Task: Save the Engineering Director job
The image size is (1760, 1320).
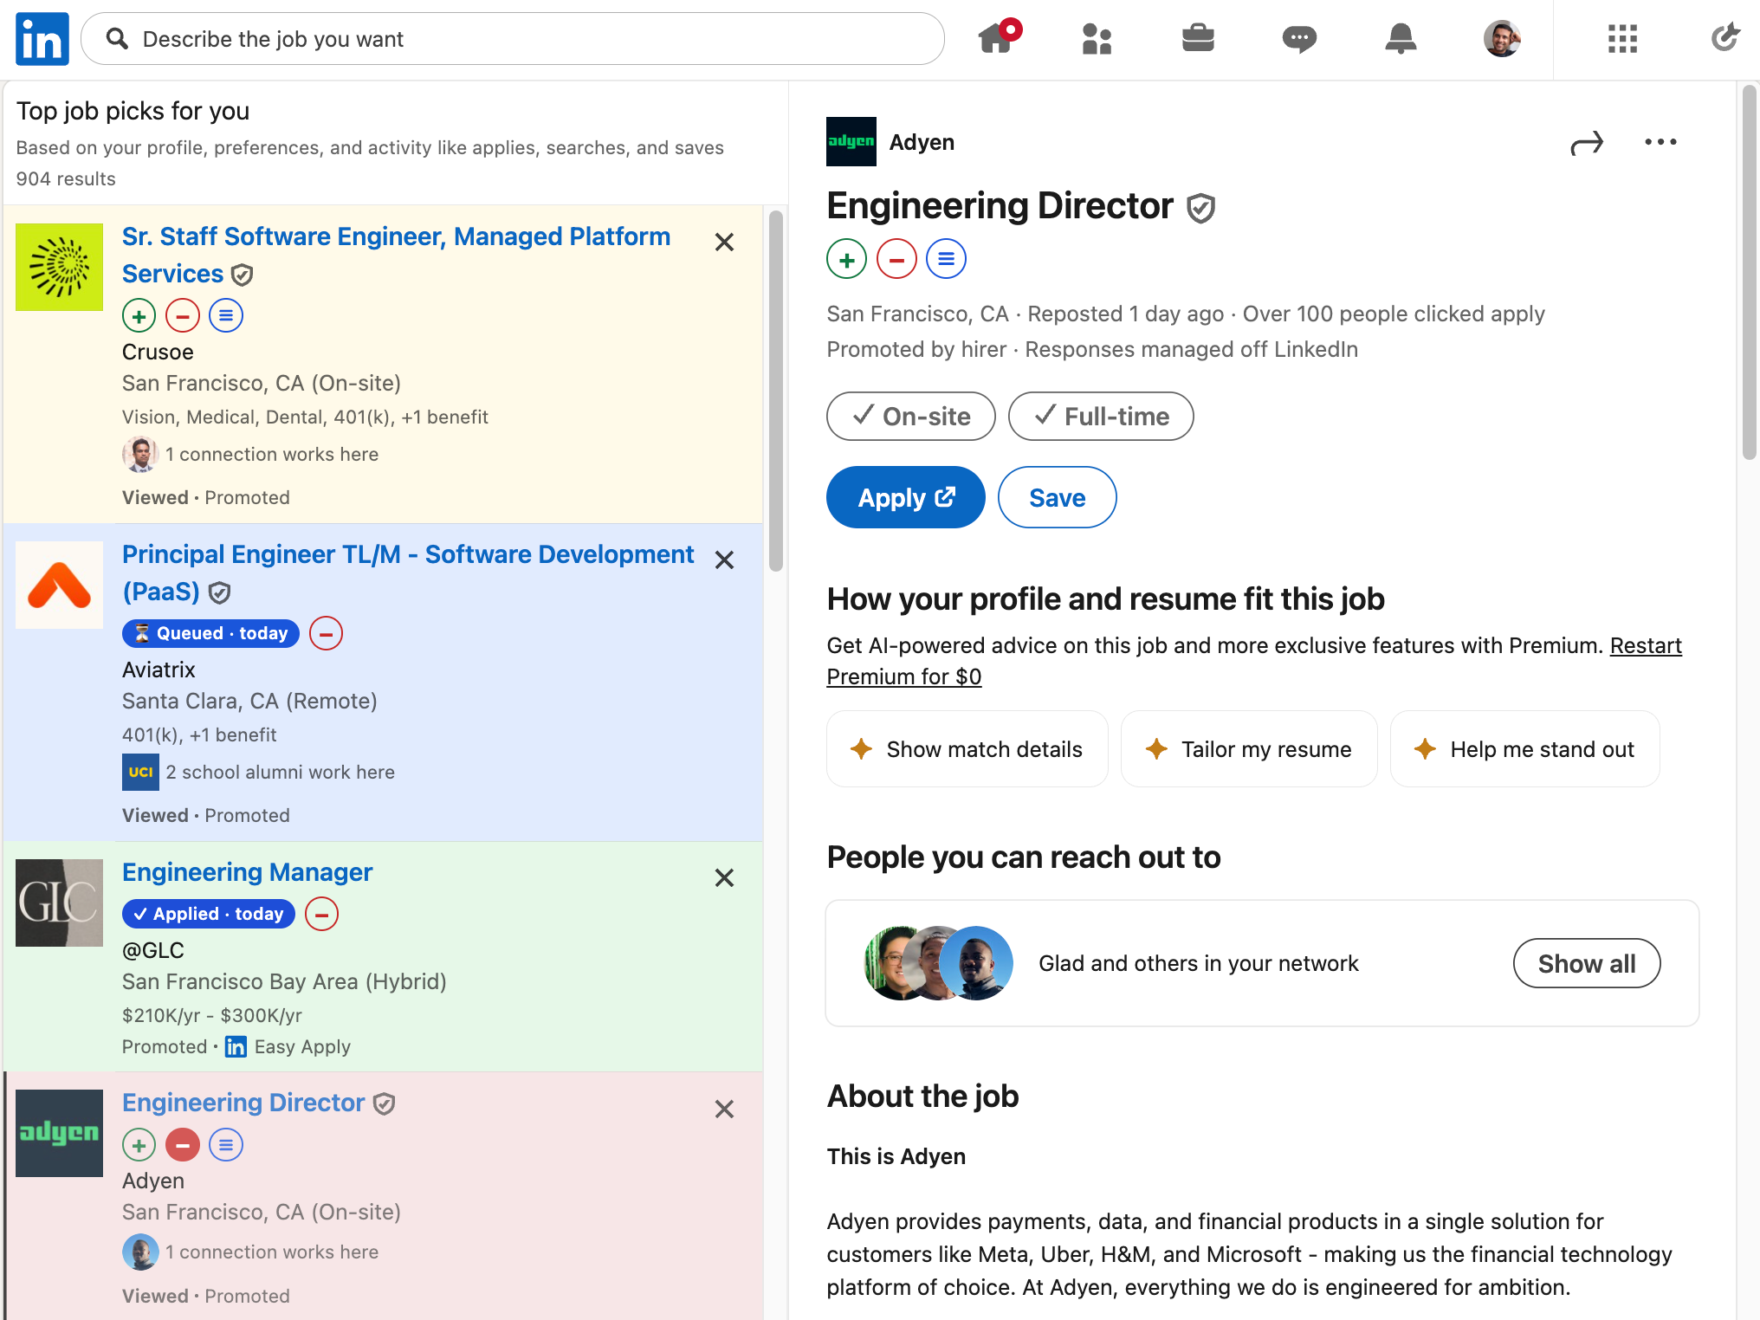Action: point(1057,498)
